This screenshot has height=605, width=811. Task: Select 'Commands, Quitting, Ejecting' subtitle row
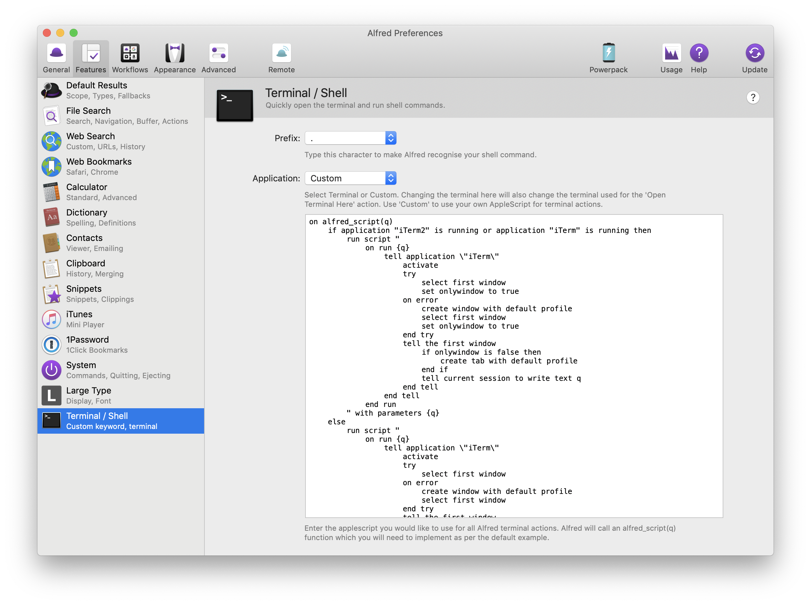(x=118, y=376)
